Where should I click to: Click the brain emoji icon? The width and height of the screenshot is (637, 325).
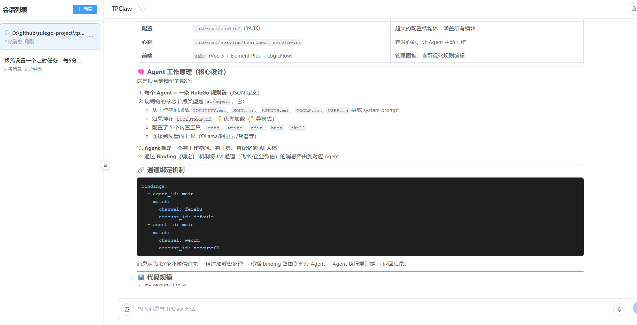point(141,72)
